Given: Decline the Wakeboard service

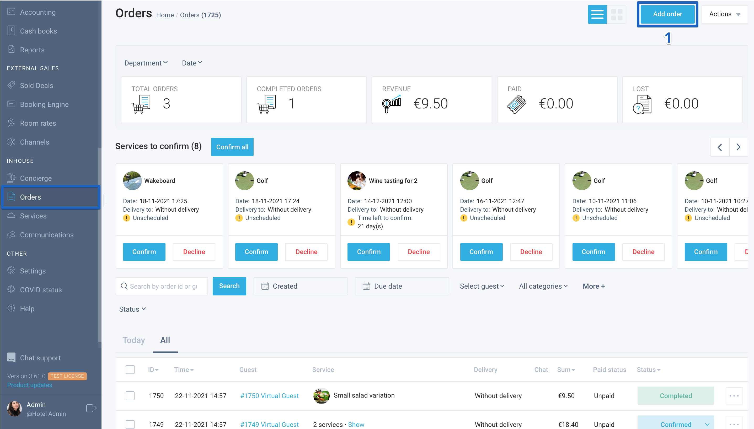Looking at the screenshot, I should 194,252.
